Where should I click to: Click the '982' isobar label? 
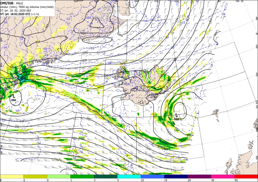(x=177, y=129)
